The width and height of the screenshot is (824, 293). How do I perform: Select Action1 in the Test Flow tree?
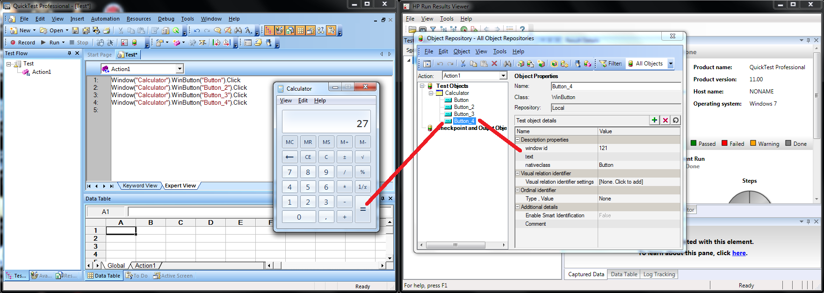42,72
